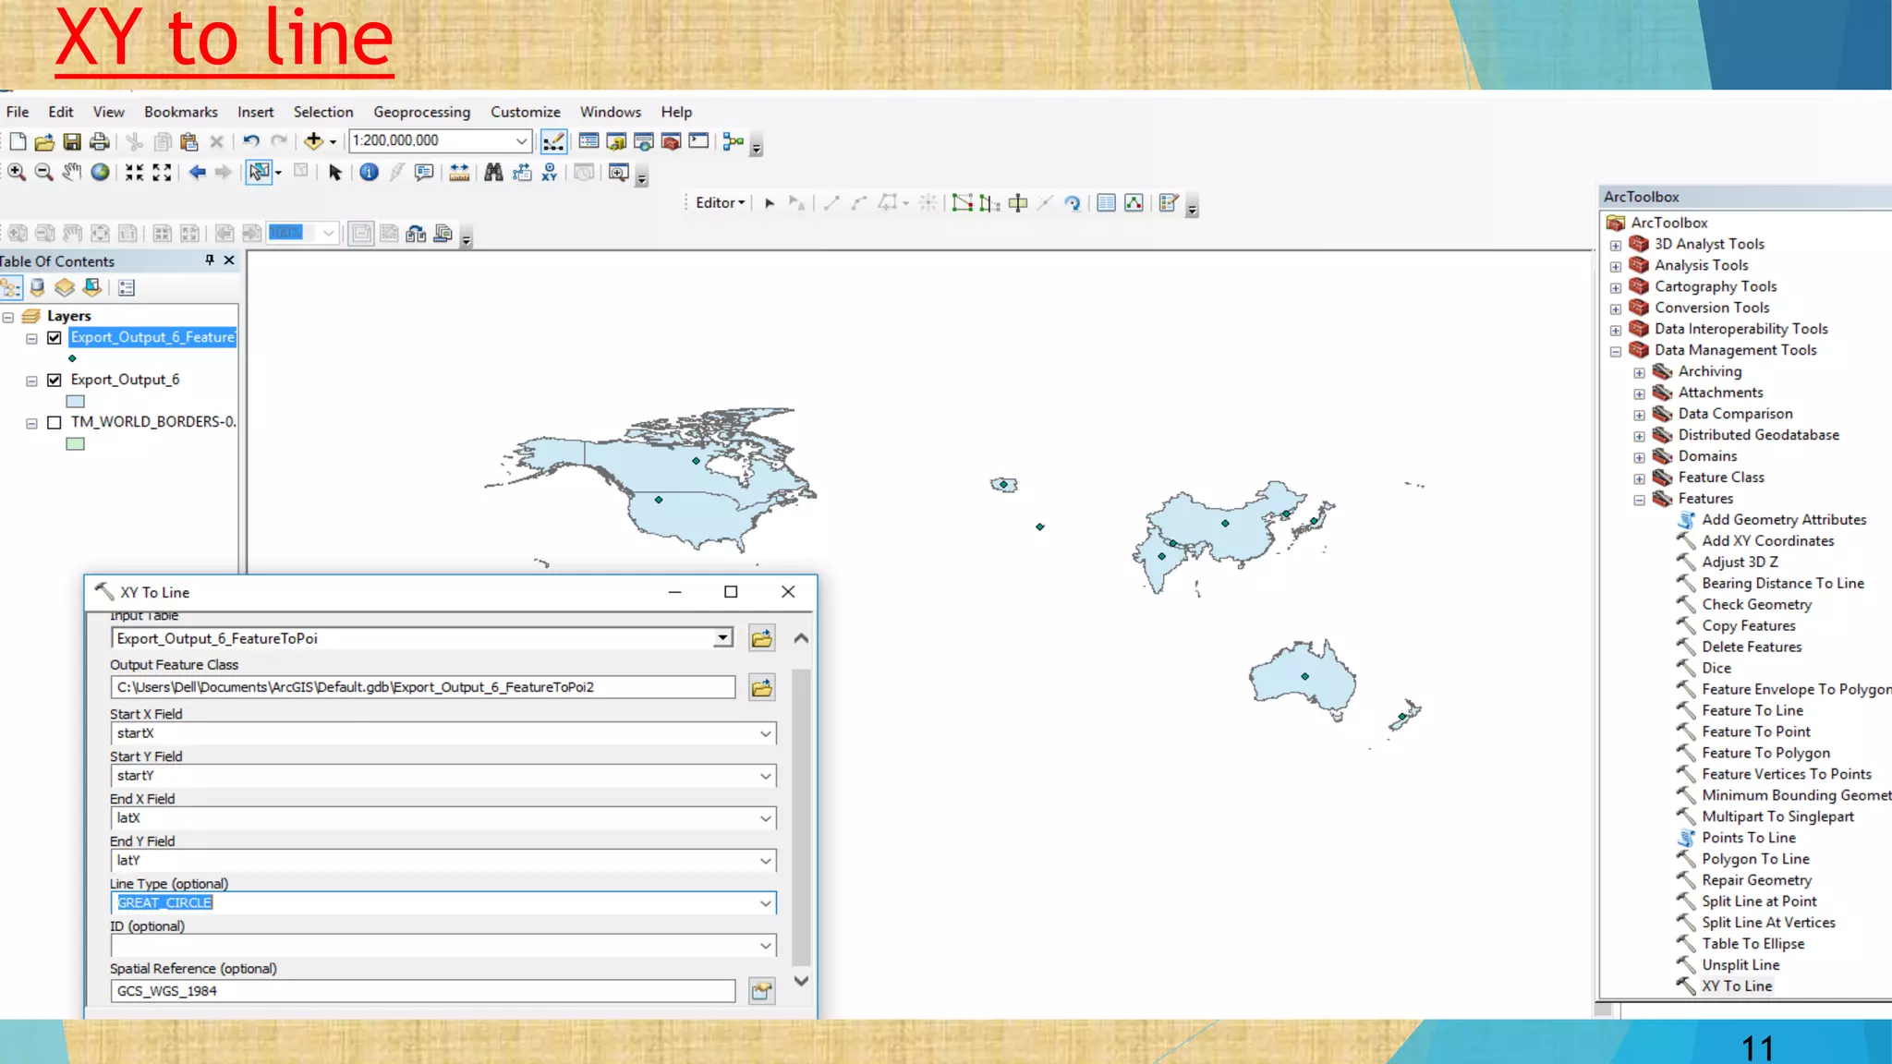Open the Feature To Point tool

tap(1755, 731)
